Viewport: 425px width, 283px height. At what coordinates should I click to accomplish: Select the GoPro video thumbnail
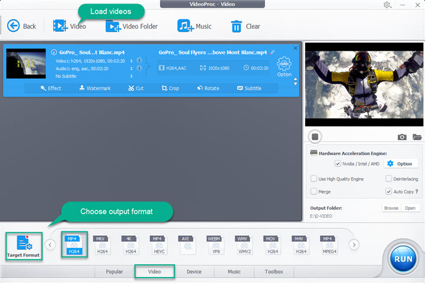pos(26,64)
